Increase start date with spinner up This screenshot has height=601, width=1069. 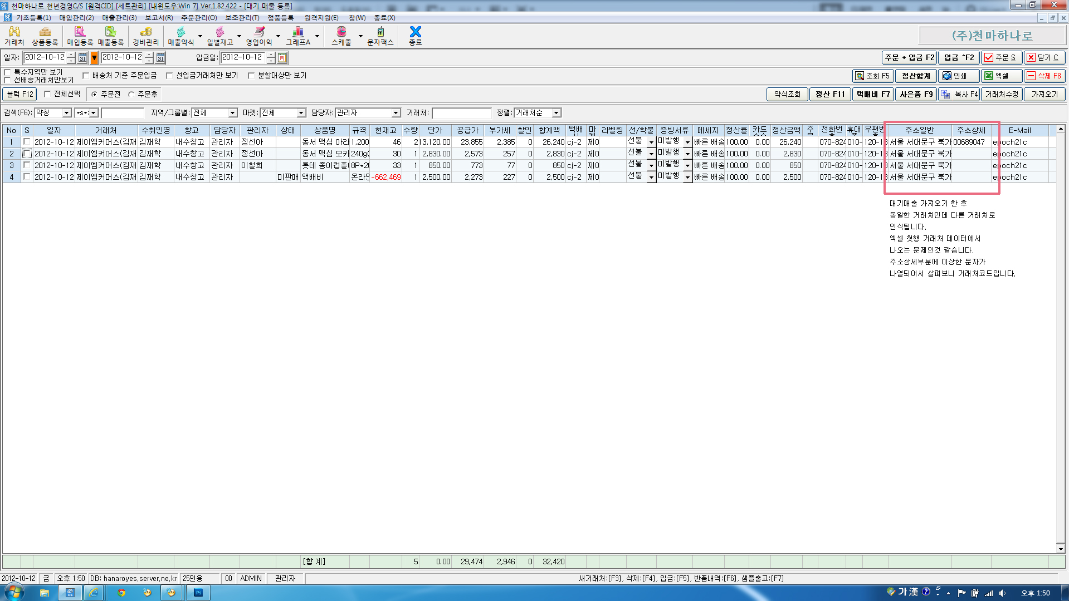71,55
